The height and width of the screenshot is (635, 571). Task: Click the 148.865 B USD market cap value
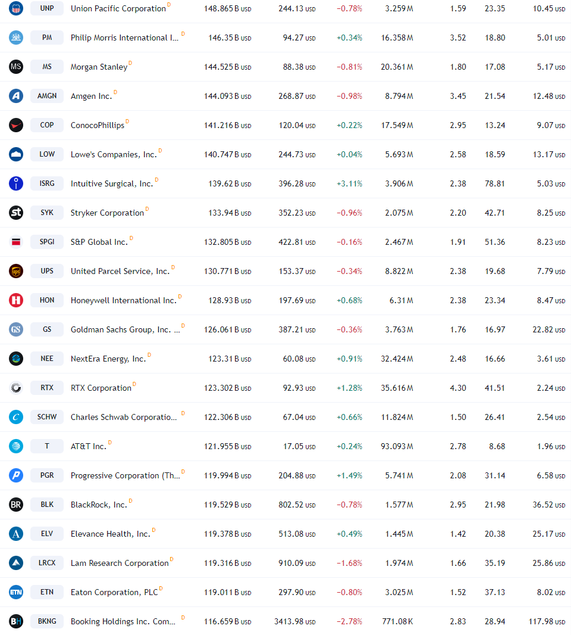click(228, 8)
